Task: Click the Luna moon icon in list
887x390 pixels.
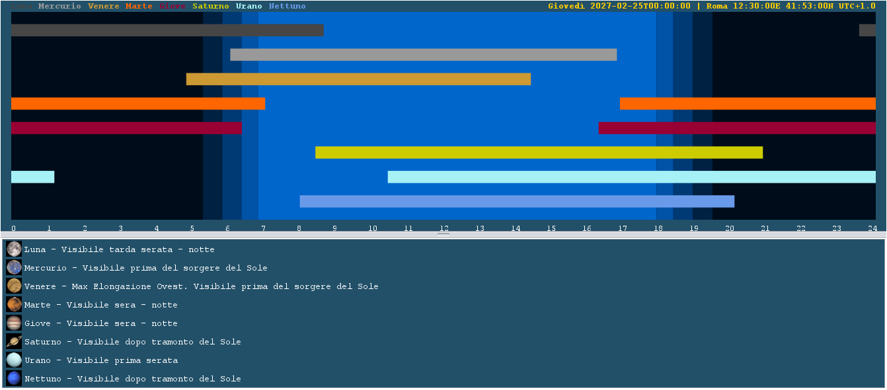Action: pyautogui.click(x=14, y=249)
